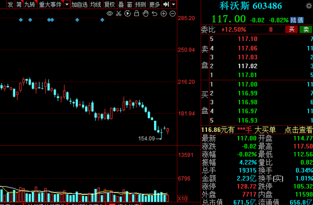Click buy level 3 price 116.98

pyautogui.click(x=247, y=102)
